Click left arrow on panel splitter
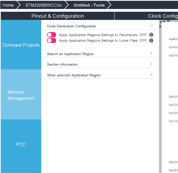 pos(160,22)
